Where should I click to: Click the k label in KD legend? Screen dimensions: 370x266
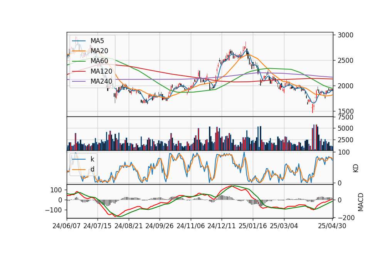click(x=92, y=159)
